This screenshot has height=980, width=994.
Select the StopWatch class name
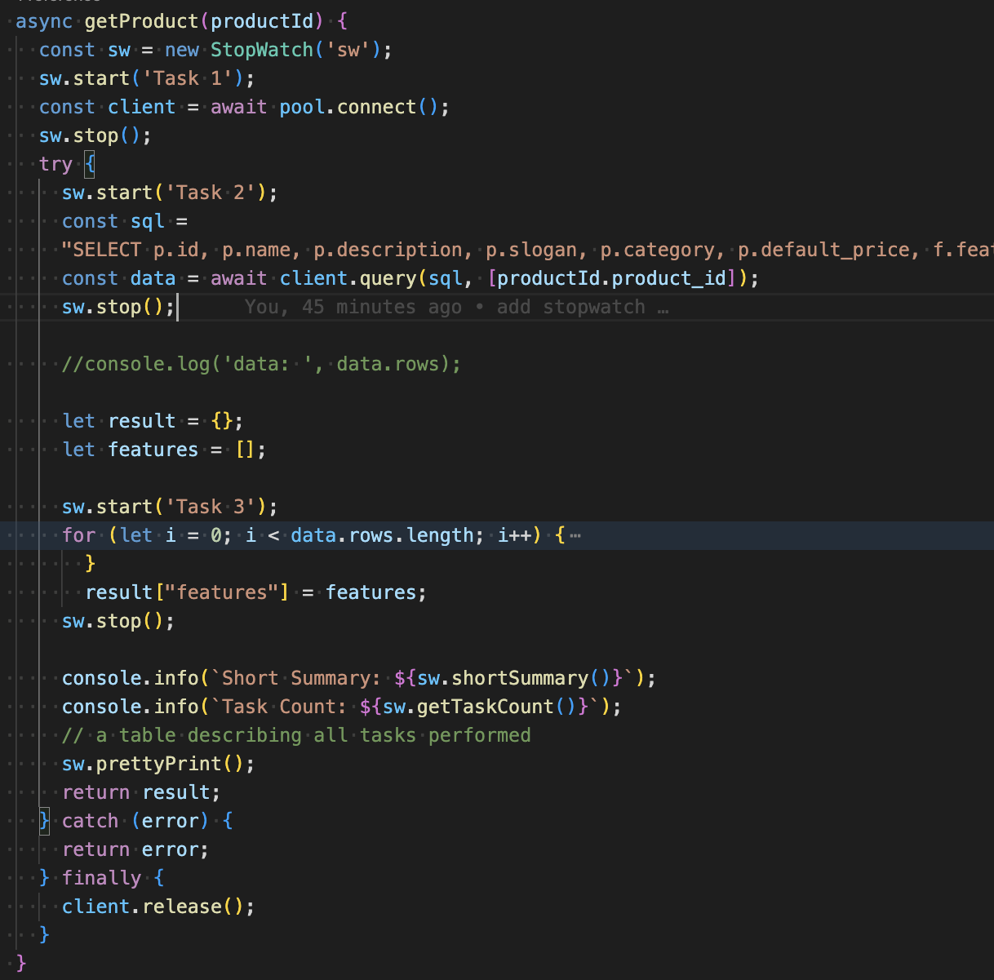point(261,50)
